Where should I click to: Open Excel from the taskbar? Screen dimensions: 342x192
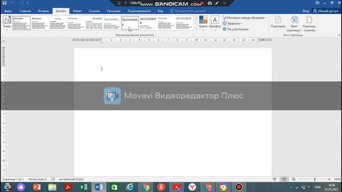point(83,187)
